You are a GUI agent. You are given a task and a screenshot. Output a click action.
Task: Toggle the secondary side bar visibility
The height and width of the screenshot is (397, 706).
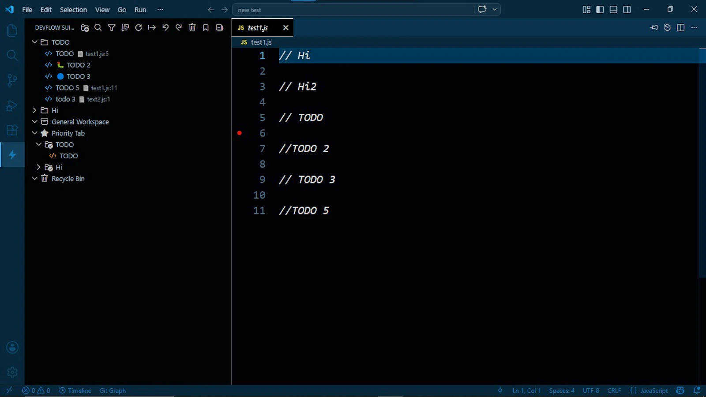627,9
